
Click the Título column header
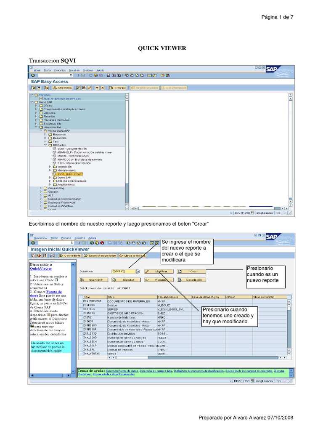click(132, 297)
